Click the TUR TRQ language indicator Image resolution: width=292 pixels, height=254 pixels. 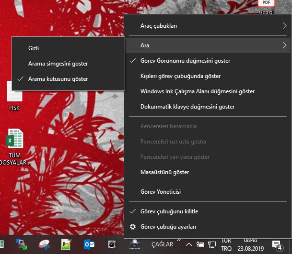pyautogui.click(x=226, y=244)
